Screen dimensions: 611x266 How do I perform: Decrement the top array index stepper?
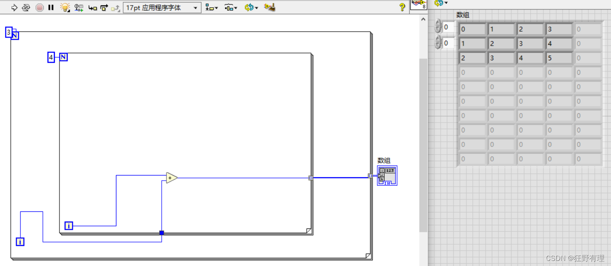pyautogui.click(x=437, y=30)
